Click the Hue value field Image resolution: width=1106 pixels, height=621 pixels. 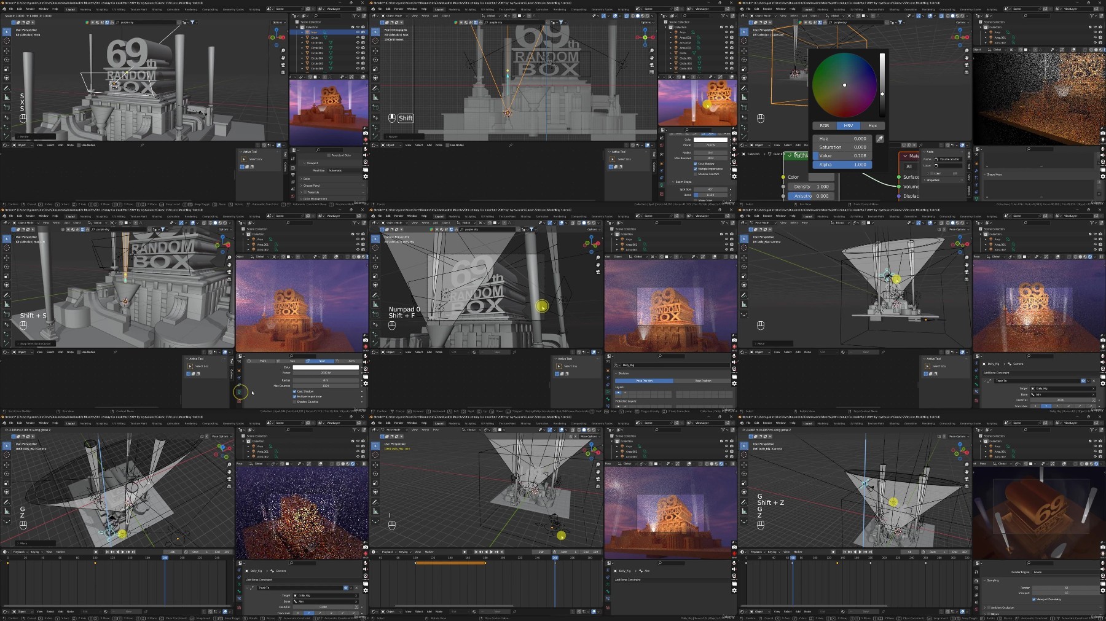(x=842, y=139)
